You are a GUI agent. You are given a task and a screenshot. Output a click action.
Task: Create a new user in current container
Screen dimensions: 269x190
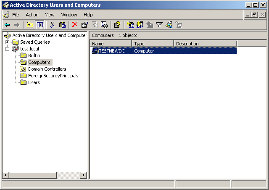[x=131, y=25]
